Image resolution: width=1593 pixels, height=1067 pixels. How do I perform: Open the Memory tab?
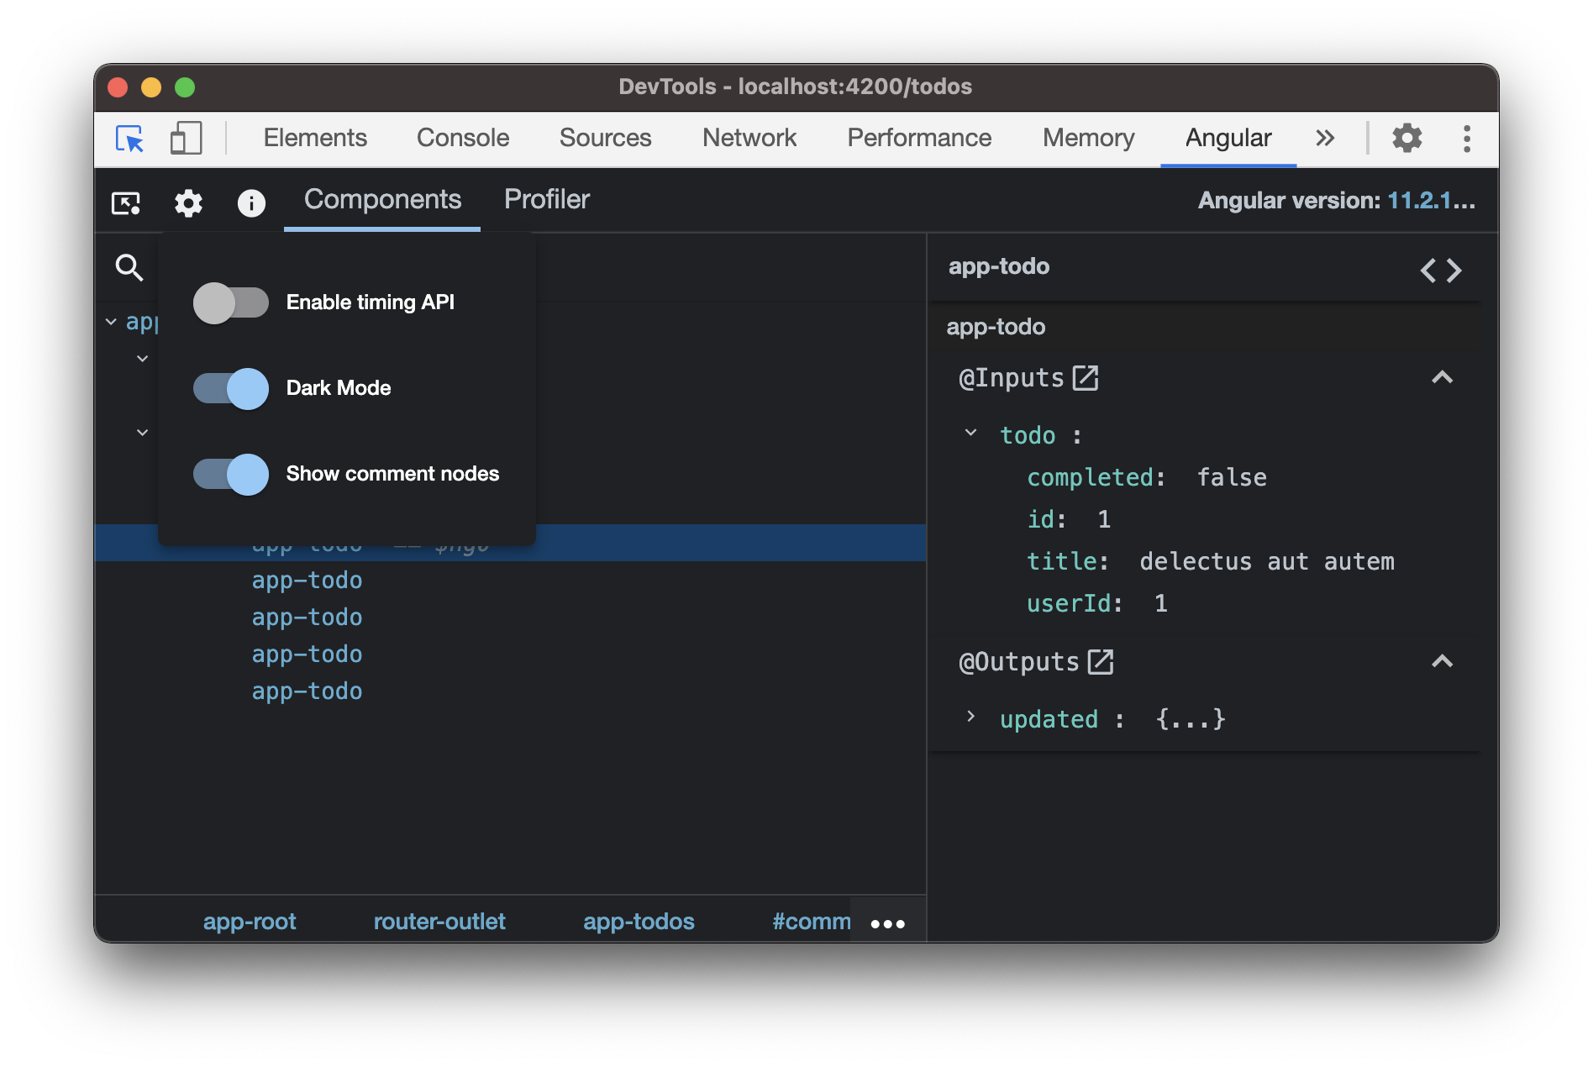[x=1088, y=138]
